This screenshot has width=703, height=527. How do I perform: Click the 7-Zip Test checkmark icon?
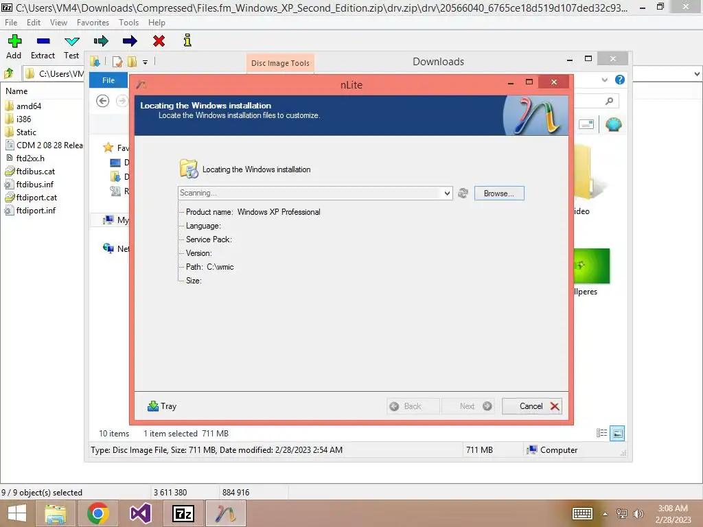pyautogui.click(x=71, y=42)
